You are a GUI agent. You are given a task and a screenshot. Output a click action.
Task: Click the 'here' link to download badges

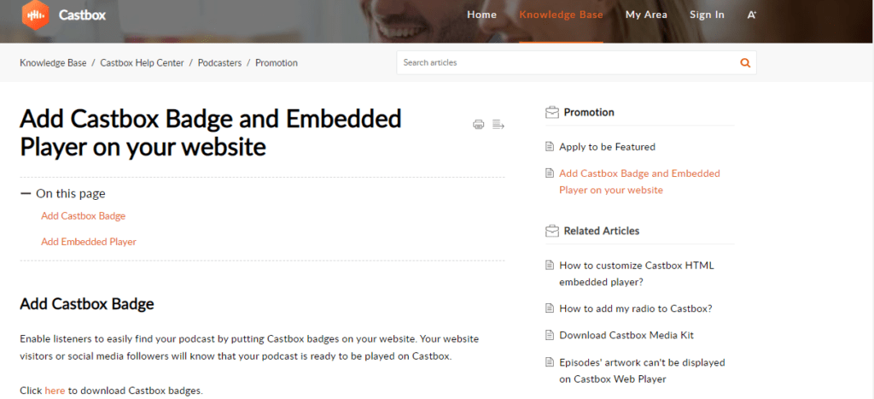[55, 390]
